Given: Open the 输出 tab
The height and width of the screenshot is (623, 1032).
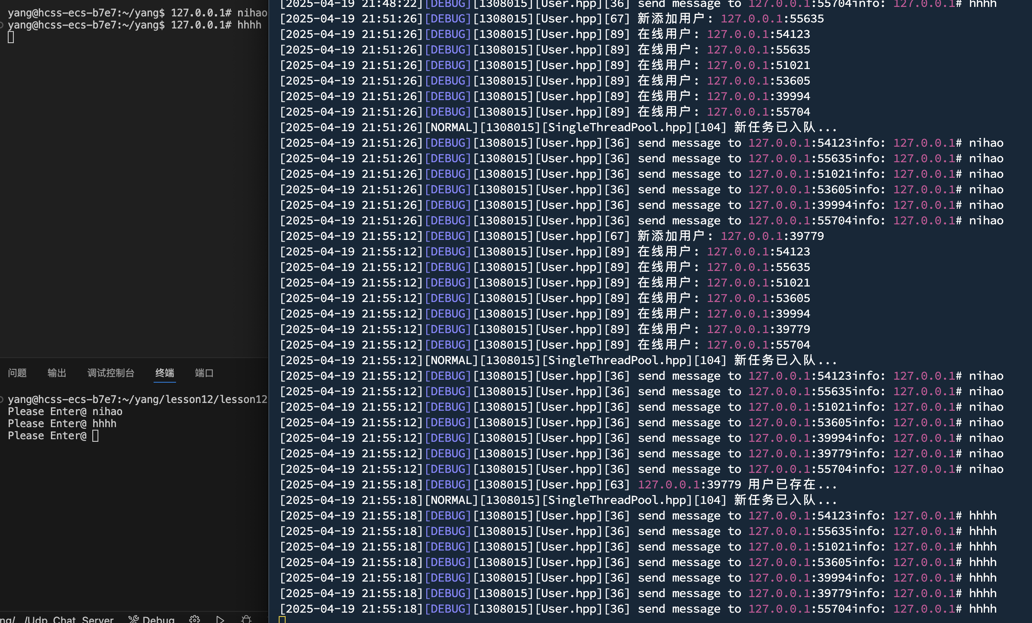Looking at the screenshot, I should 57,373.
